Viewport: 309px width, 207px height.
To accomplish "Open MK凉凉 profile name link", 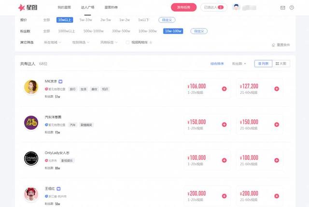I will click(x=51, y=82).
